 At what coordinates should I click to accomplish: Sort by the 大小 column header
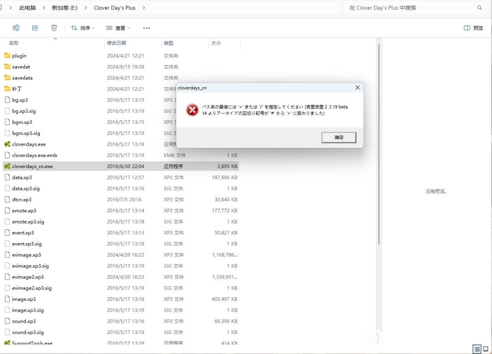216,43
